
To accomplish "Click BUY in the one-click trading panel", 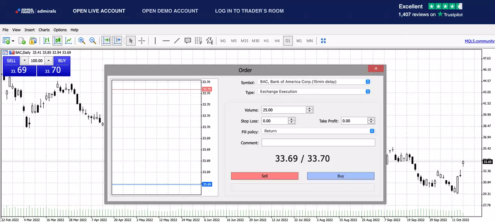I will 62,61.
